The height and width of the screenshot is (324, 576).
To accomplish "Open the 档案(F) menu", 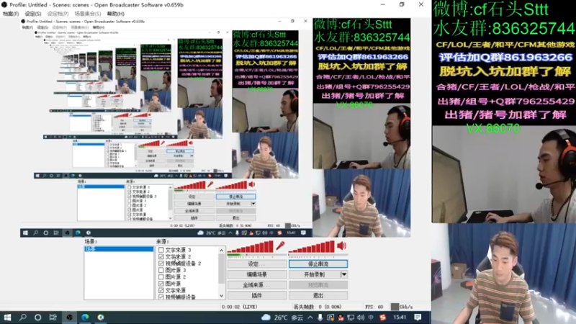I will pos(11,14).
